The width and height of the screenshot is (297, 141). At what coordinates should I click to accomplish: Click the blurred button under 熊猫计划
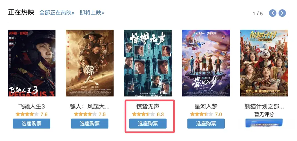tap(264, 124)
